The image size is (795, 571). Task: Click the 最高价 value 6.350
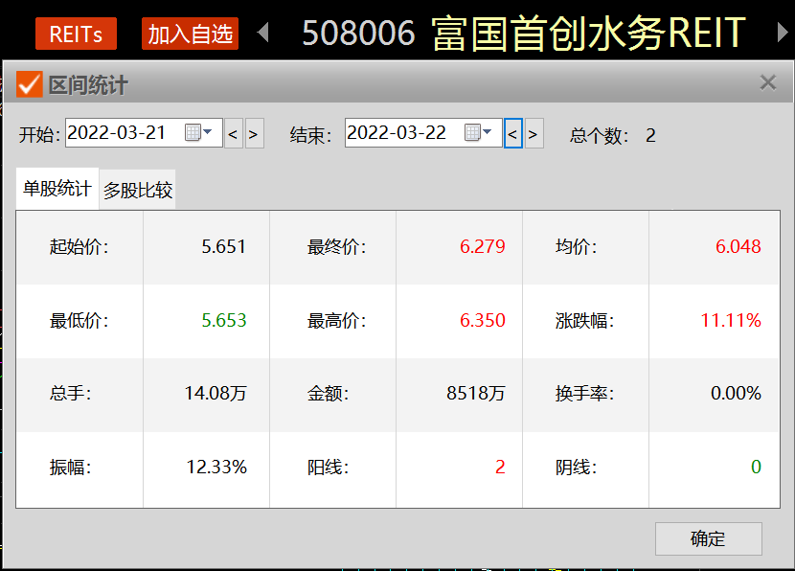pos(482,320)
